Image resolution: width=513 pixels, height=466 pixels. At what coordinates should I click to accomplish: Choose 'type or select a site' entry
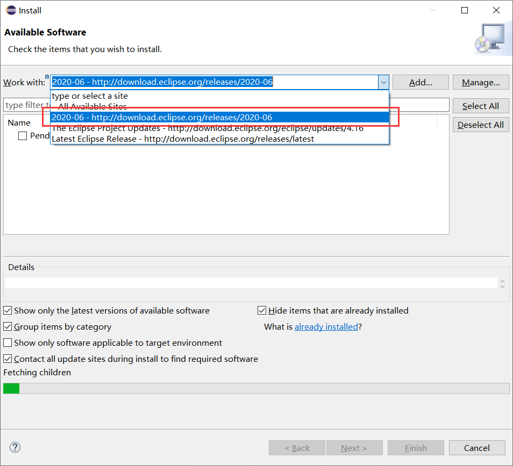[219, 96]
